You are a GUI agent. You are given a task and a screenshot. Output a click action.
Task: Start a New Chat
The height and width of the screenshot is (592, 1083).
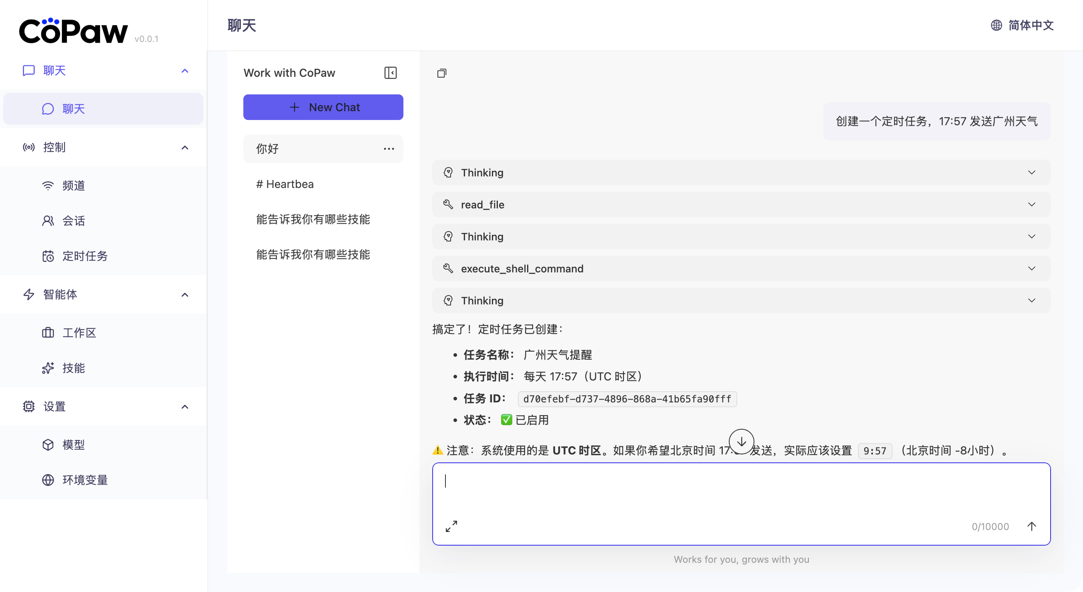(323, 107)
